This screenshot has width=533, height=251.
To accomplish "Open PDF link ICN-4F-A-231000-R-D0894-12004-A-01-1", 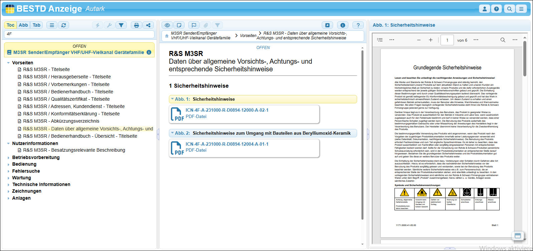I will point(227,144).
